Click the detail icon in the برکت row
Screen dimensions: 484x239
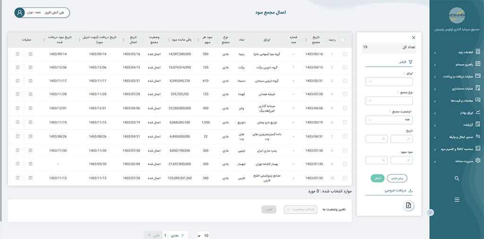coord(30,68)
